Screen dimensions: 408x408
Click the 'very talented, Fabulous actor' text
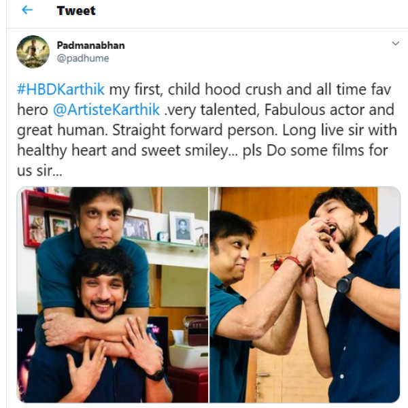click(247, 109)
